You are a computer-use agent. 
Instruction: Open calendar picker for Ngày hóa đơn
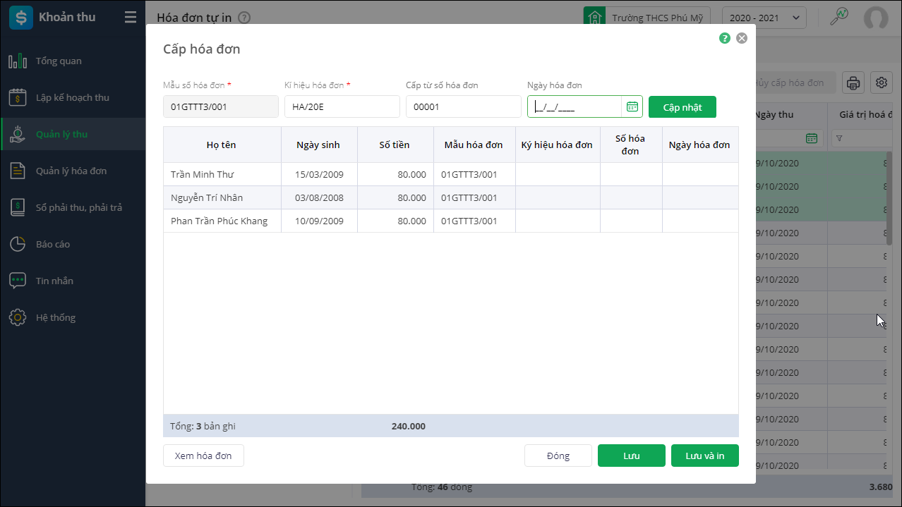pyautogui.click(x=632, y=106)
